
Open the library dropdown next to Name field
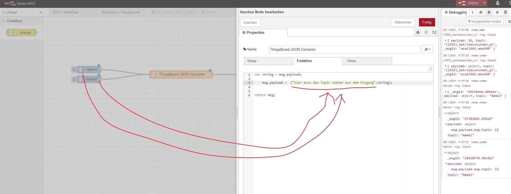point(427,49)
